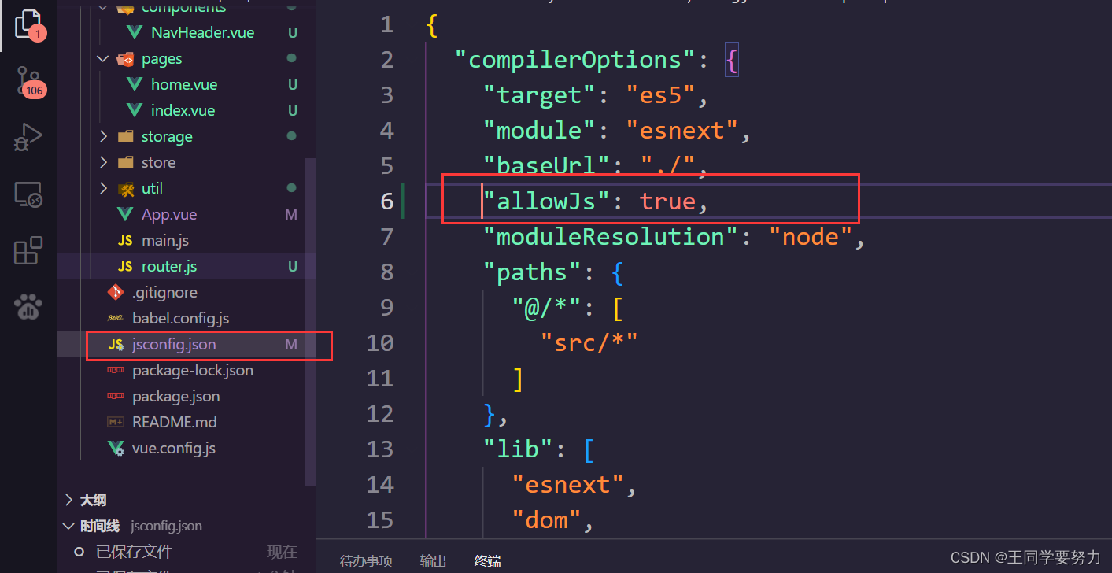Switch to the 待办事项 panel tab
1112x573 pixels.
click(x=366, y=561)
